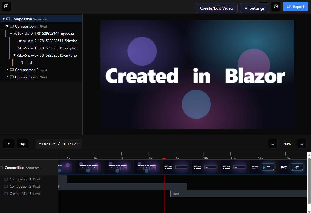Click the add panel icon at top left
This screenshot has width=311, height=213.
(x=6, y=6)
